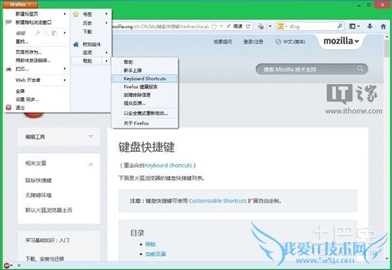Open the dropdown arrow next to ad-blocker icon
Screen dimensions: 392x270
270,26
